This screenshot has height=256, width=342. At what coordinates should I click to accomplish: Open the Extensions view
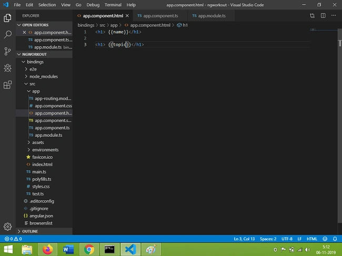(x=8, y=85)
